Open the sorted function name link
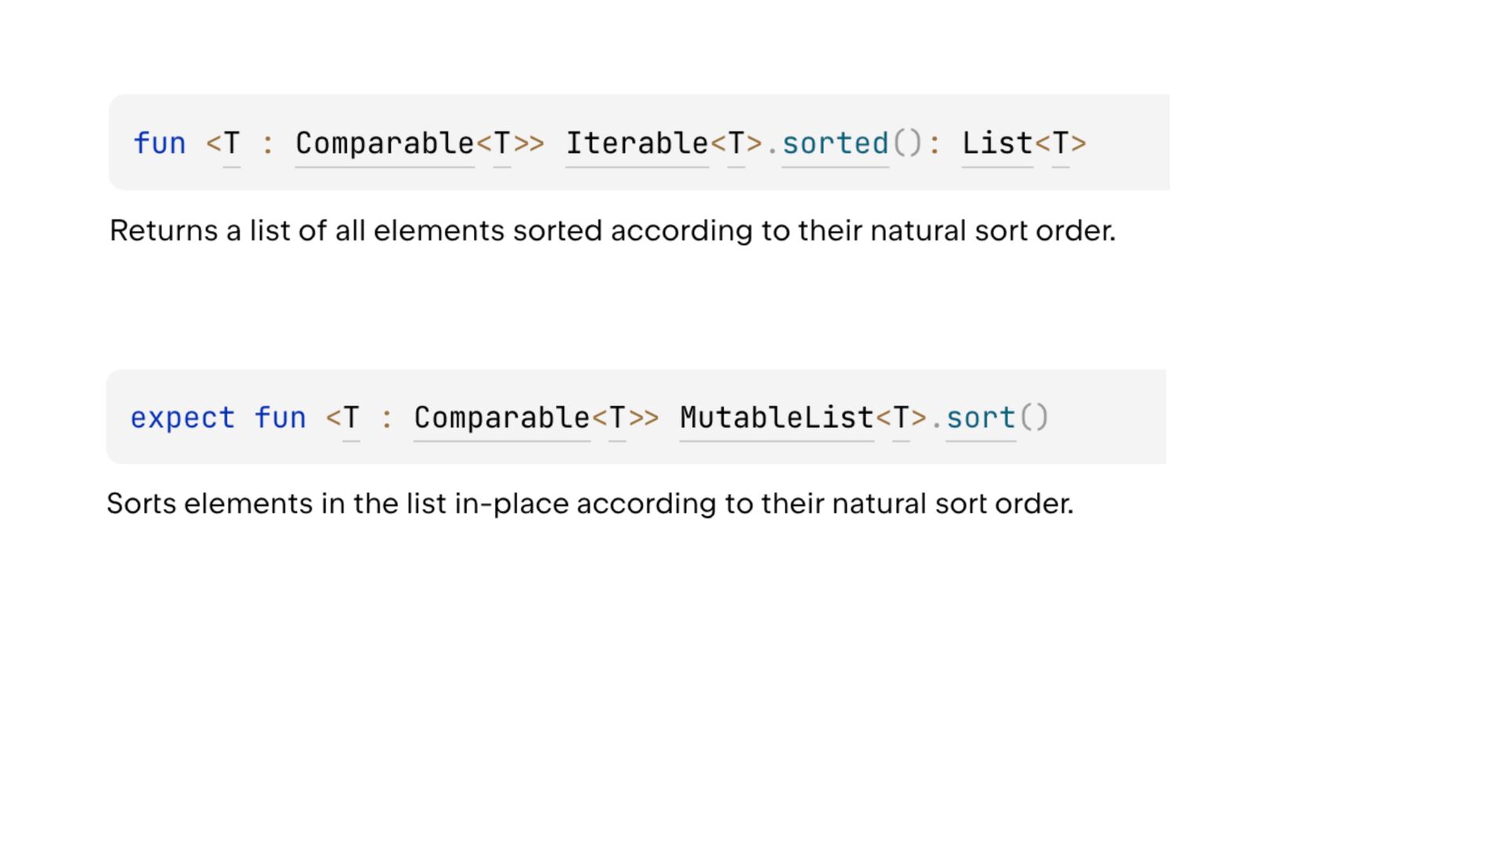 click(x=835, y=143)
